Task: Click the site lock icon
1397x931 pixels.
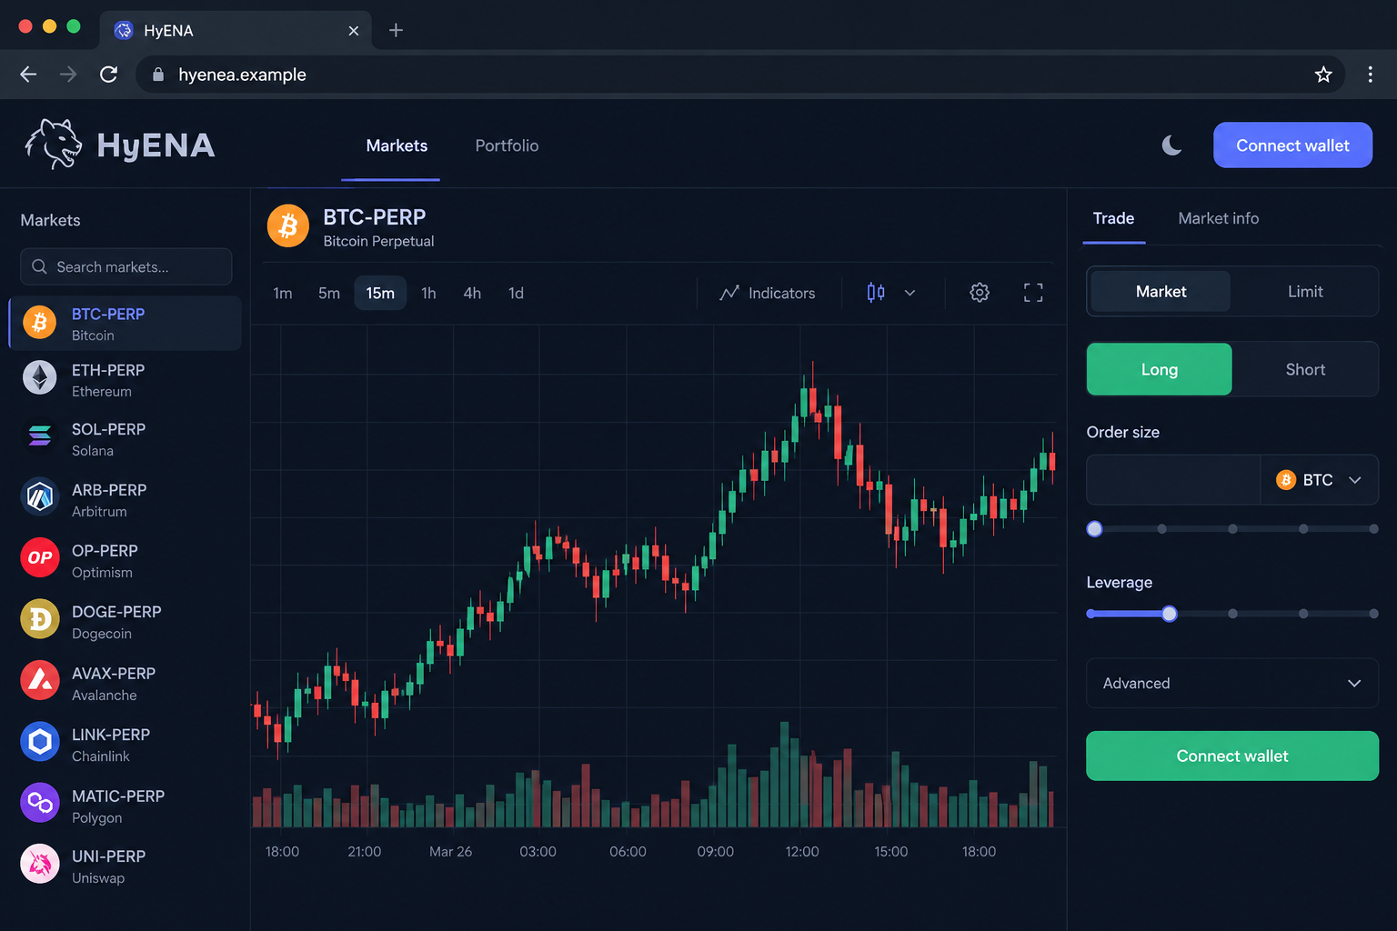Action: point(158,75)
